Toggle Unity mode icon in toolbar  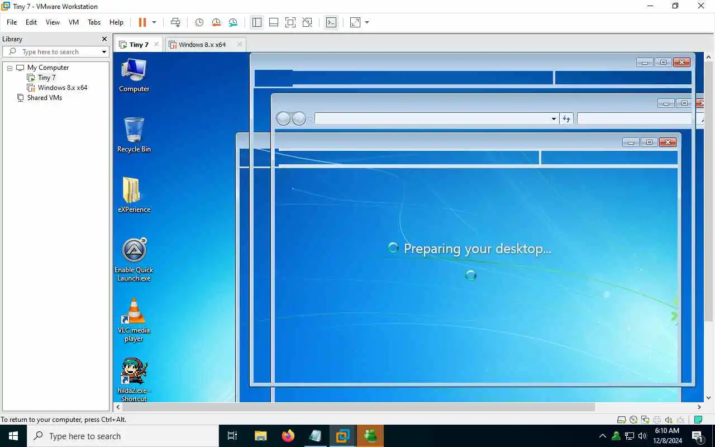coord(307,22)
